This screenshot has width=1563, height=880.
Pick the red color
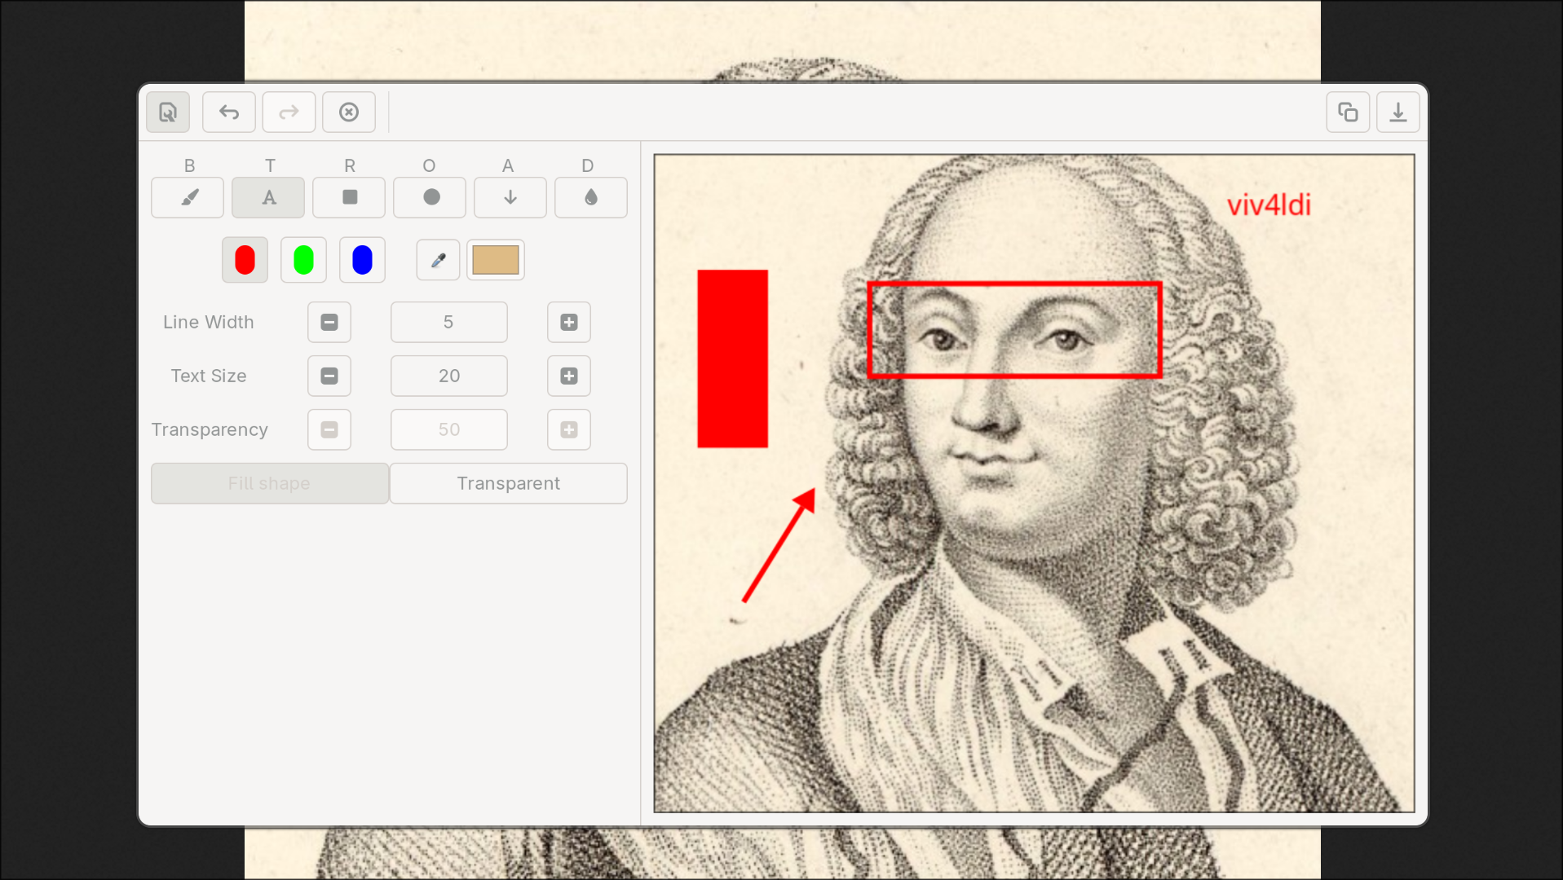coord(245,260)
